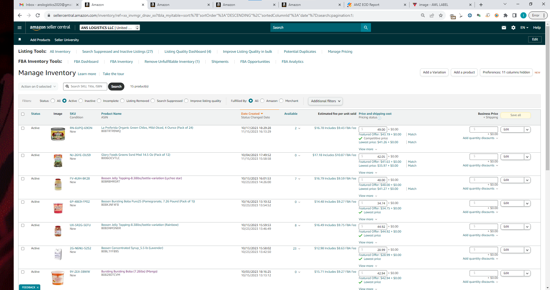Close the Inbox Gmail tab

click(77, 5)
